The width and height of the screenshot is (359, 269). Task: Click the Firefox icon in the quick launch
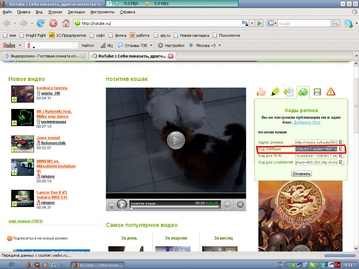pyautogui.click(x=29, y=265)
